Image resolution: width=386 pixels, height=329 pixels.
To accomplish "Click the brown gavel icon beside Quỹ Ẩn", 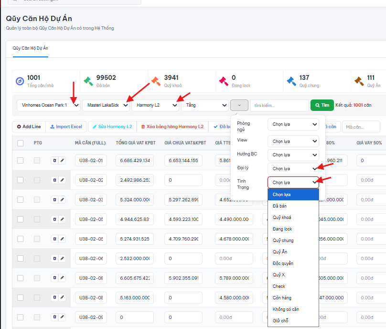I will (x=359, y=81).
